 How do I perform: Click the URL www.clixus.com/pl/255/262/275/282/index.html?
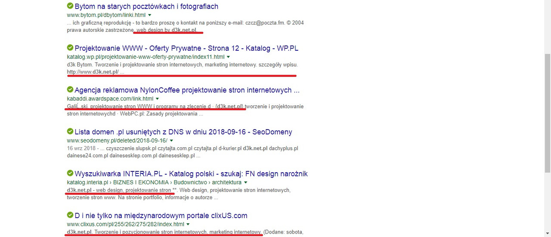(x=126, y=224)
